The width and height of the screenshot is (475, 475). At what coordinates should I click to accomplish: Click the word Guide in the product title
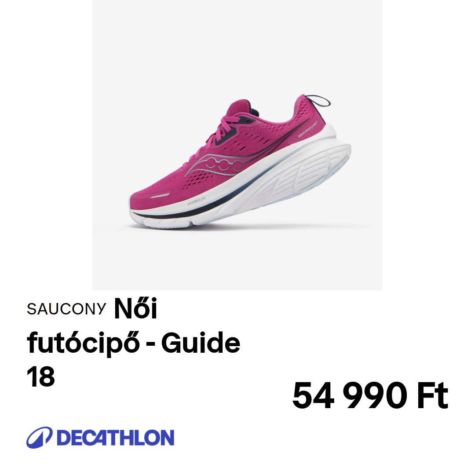201,343
